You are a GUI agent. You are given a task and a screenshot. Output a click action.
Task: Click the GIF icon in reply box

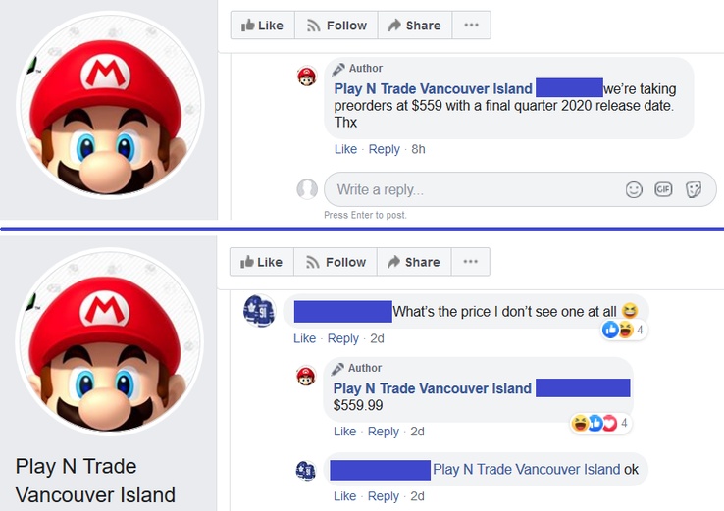(x=663, y=189)
